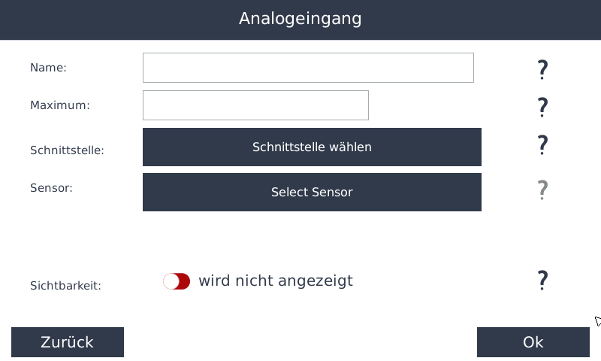Click the Analogeingang header title
601x361 pixels.
[300, 18]
